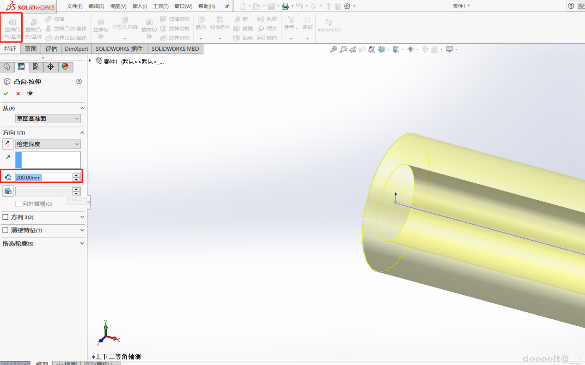Click the draft on/off icon button
585x365 pixels.
pos(8,191)
